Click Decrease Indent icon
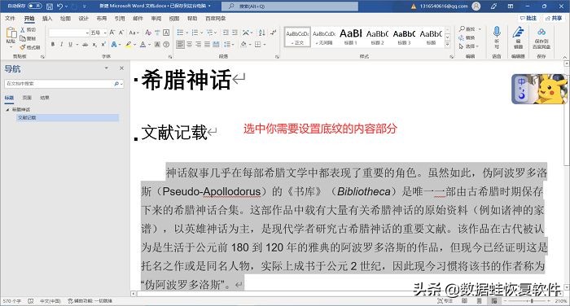 226,33
